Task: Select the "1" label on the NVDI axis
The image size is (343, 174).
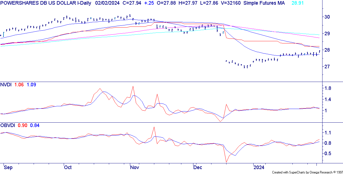Action: tap(326, 110)
